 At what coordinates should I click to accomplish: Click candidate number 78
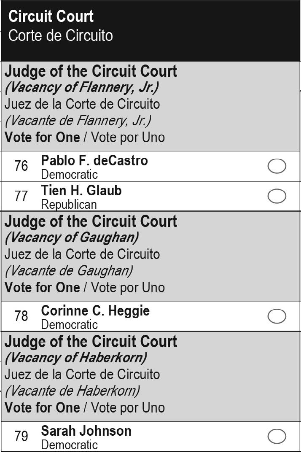click(21, 316)
